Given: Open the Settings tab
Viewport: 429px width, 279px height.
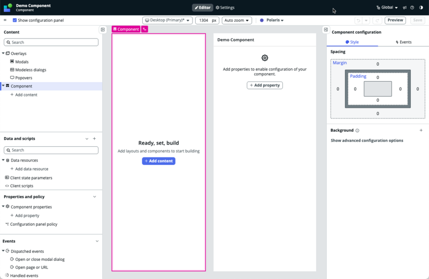Looking at the screenshot, I should click(225, 7).
